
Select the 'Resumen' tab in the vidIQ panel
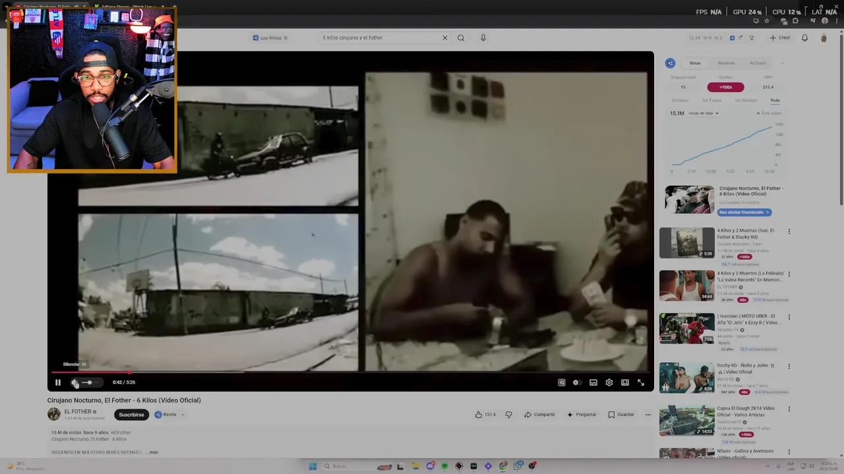(726, 63)
